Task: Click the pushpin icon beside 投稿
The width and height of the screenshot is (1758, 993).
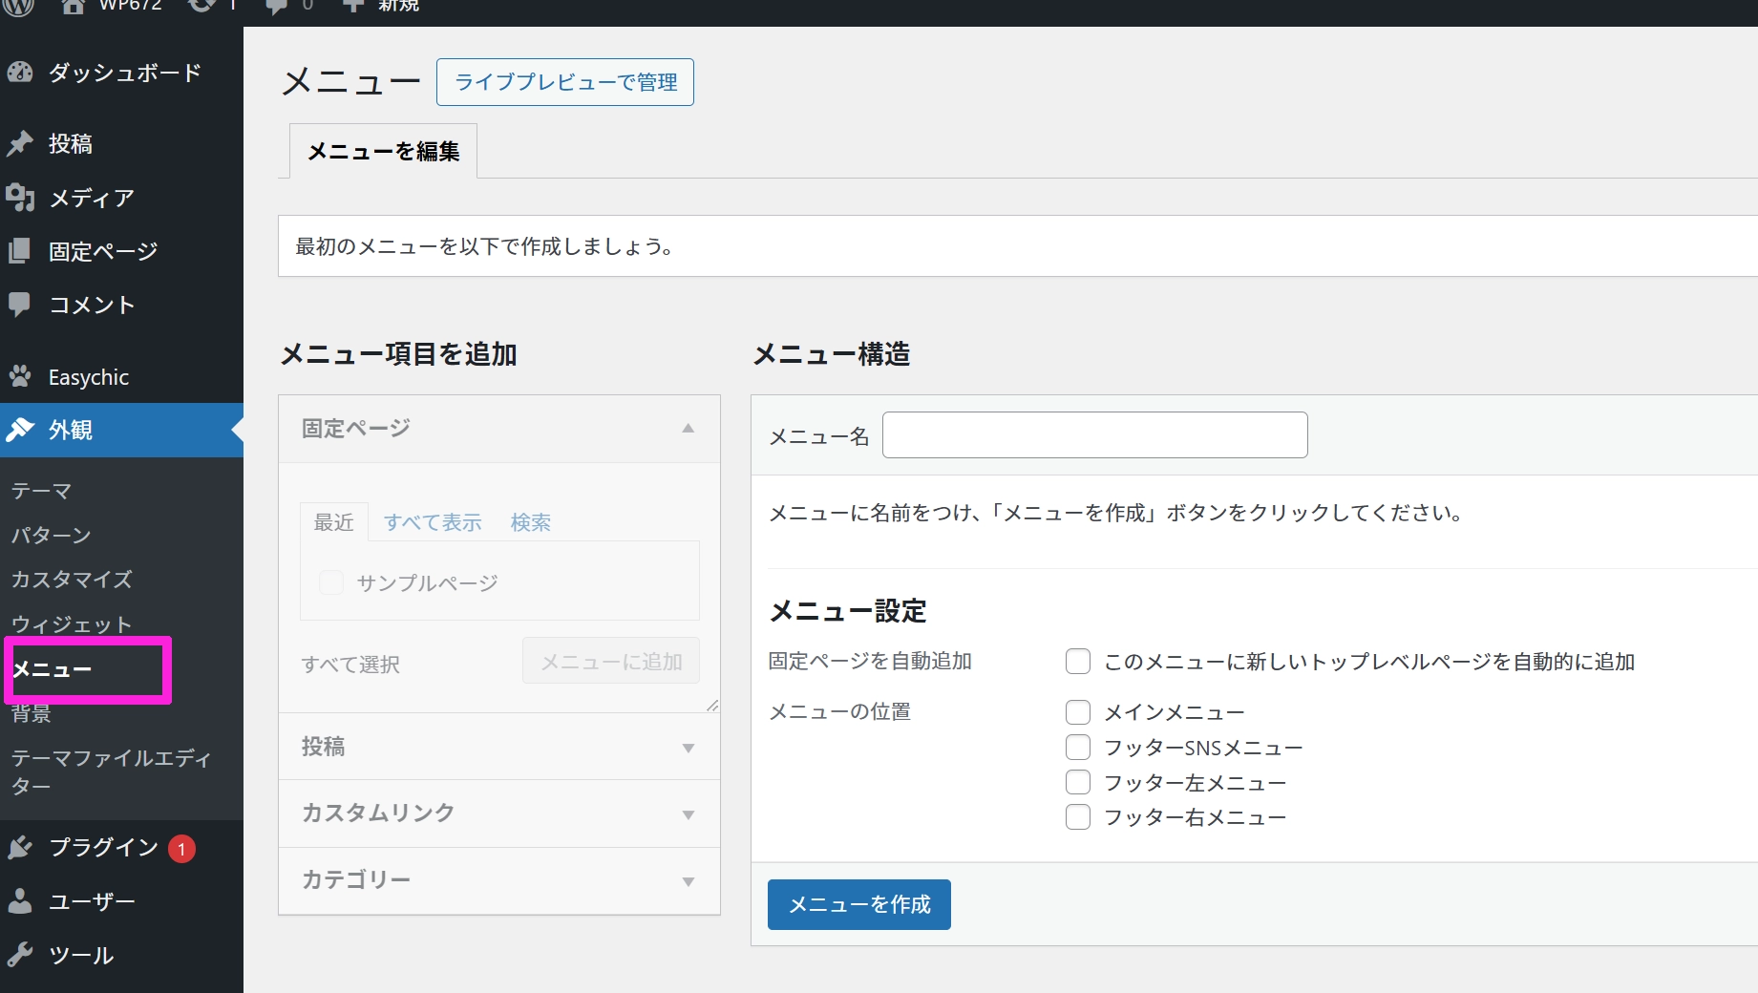Action: (20, 143)
